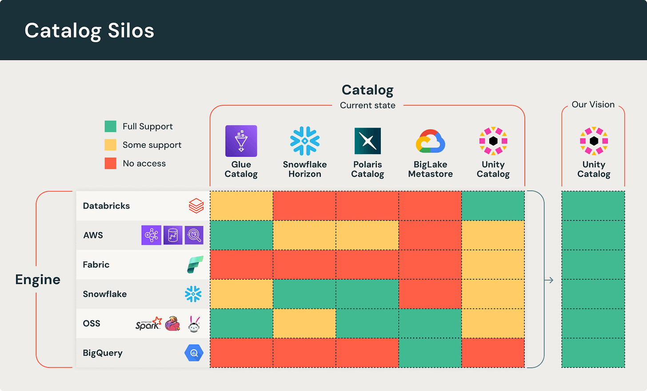Click AWS row's cylinder database icon
The image size is (647, 391).
click(x=173, y=235)
